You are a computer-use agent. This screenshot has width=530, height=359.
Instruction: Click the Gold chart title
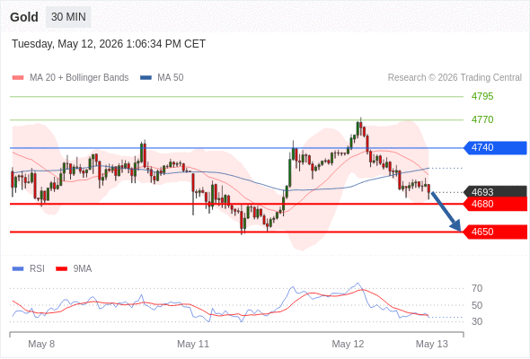[x=24, y=17]
